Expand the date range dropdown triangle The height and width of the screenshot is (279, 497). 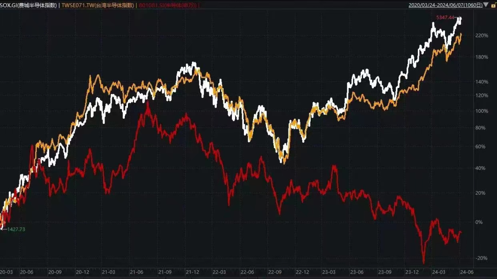485,5
